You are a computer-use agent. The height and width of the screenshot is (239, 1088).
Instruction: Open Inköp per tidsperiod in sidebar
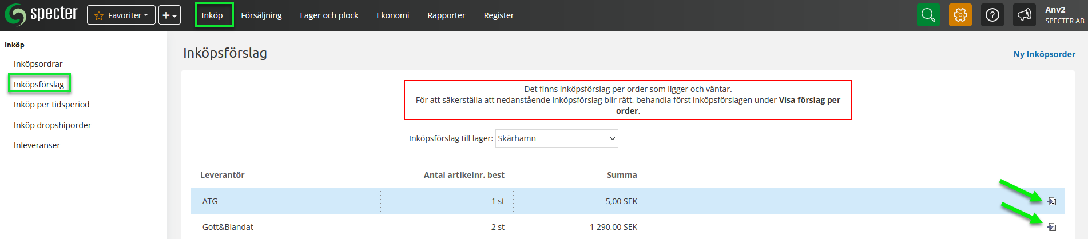coord(51,105)
